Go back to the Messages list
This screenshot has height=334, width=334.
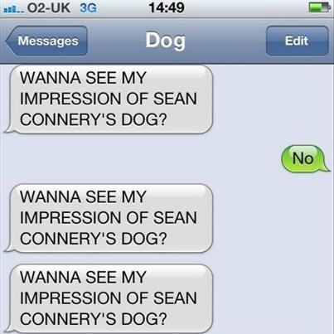click(x=46, y=41)
